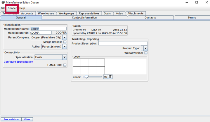This screenshot has width=210, height=122.
Task: Toggle the Merge Brands checkbox
Action: pyautogui.click(x=65, y=42)
